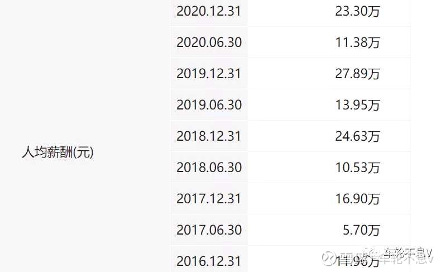Click the 2020.06.30 date cell
The image size is (446, 272).
click(209, 42)
